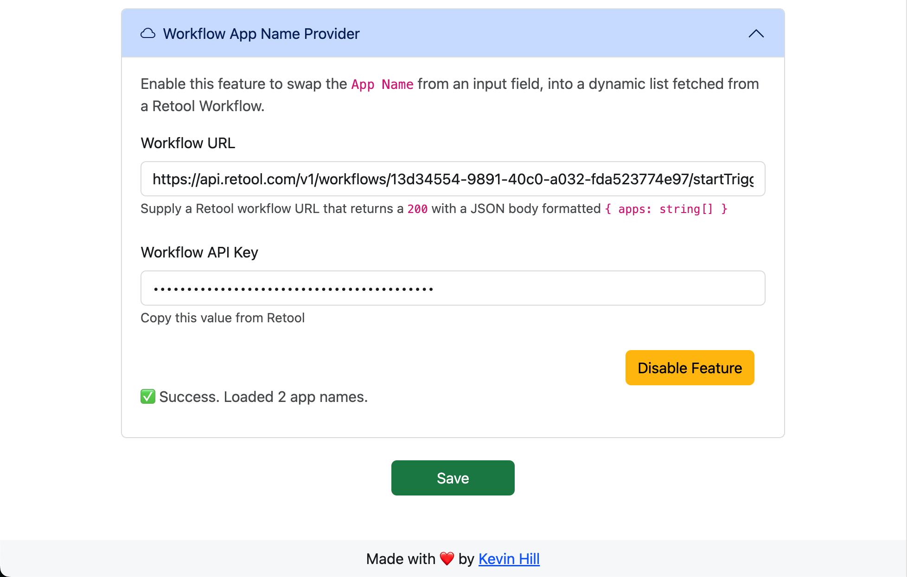Click the Made with footer text
The width and height of the screenshot is (907, 577).
coord(401,559)
